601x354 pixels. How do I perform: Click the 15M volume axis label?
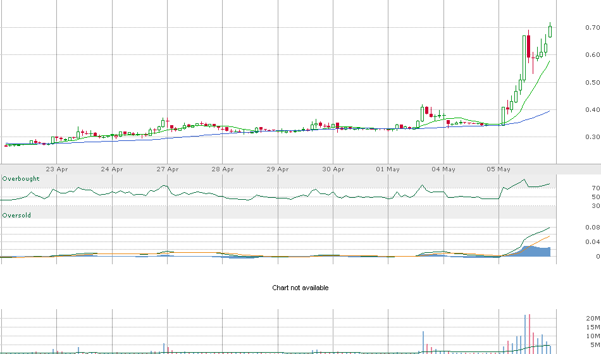pos(593,327)
